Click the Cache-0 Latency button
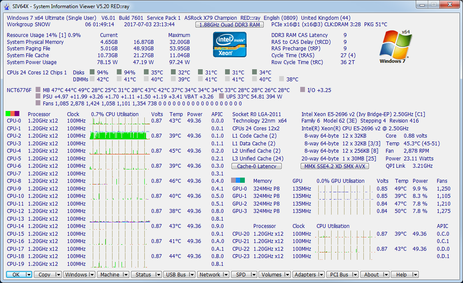This screenshot has height=283, width=463. [x=256, y=166]
